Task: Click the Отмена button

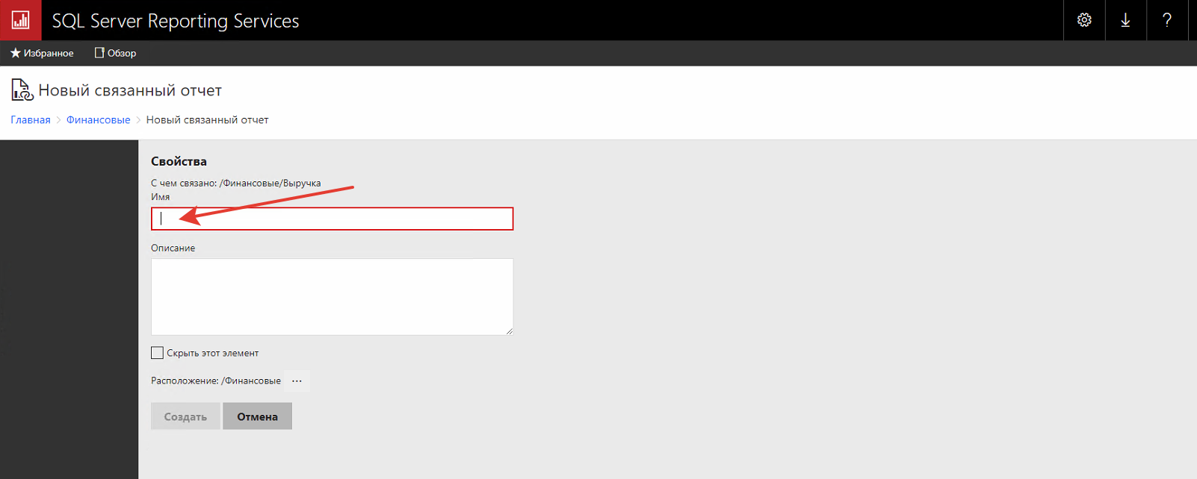Action: (x=257, y=416)
